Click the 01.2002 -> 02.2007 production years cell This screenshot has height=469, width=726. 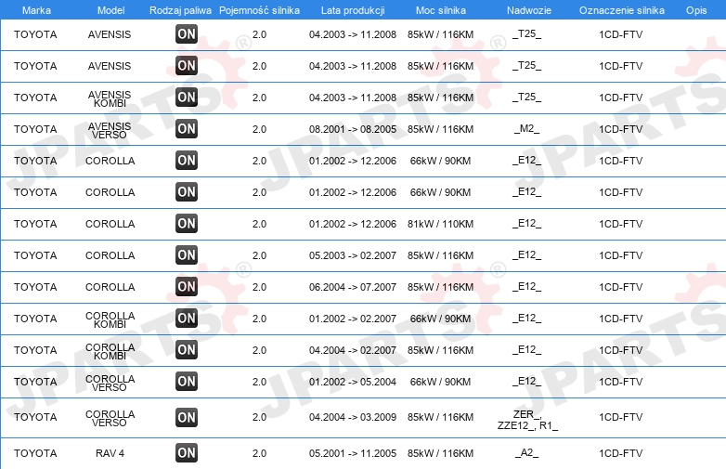[353, 319]
